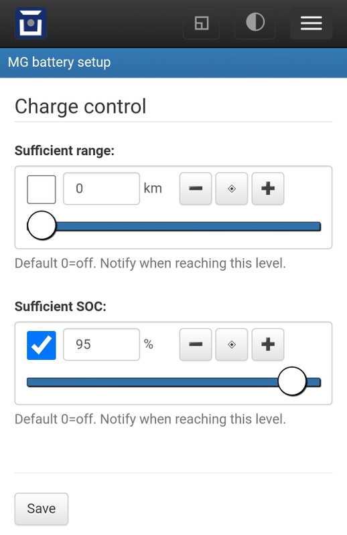Viewport: 347px width, 535px height.
Task: Click the Sufficient SOC slider handle
Action: pos(292,381)
